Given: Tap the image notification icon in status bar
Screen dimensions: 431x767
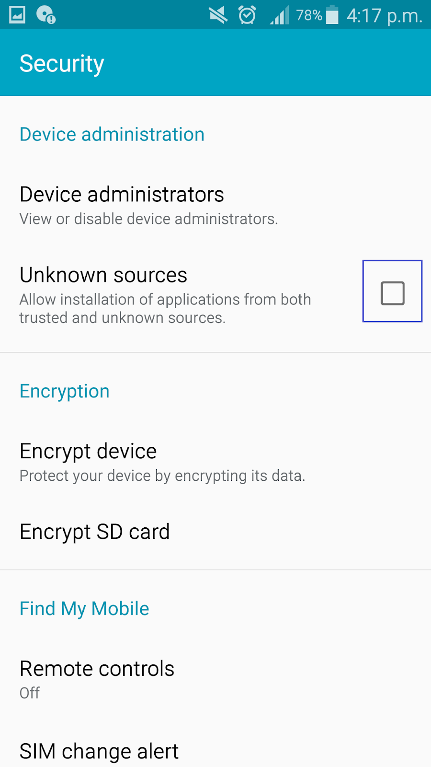Looking at the screenshot, I should click(x=17, y=15).
